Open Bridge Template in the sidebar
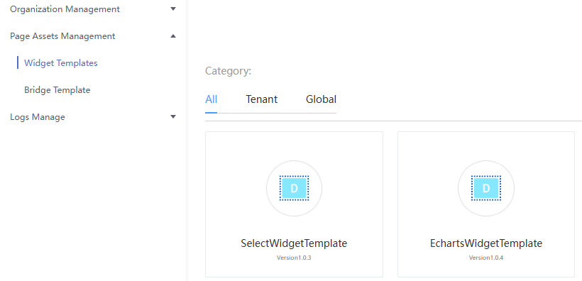 tap(57, 90)
